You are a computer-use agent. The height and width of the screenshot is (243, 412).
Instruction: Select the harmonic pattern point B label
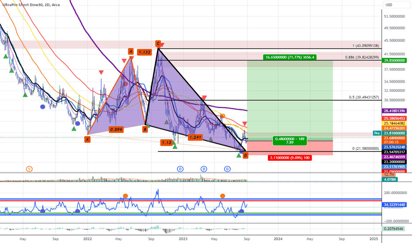tap(145, 129)
